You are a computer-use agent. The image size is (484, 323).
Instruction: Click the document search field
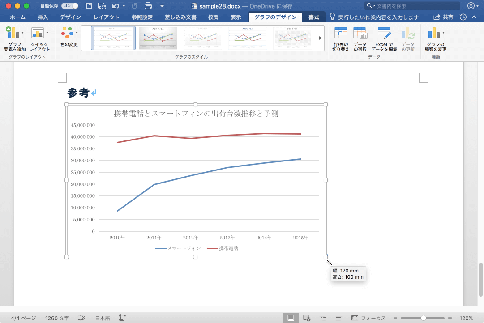click(x=412, y=6)
